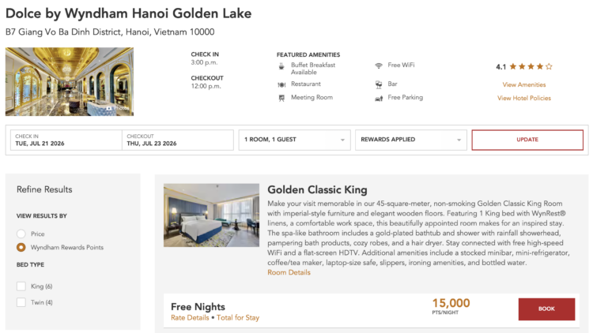Click the star rating icons
The image size is (593, 333).
click(x=531, y=67)
